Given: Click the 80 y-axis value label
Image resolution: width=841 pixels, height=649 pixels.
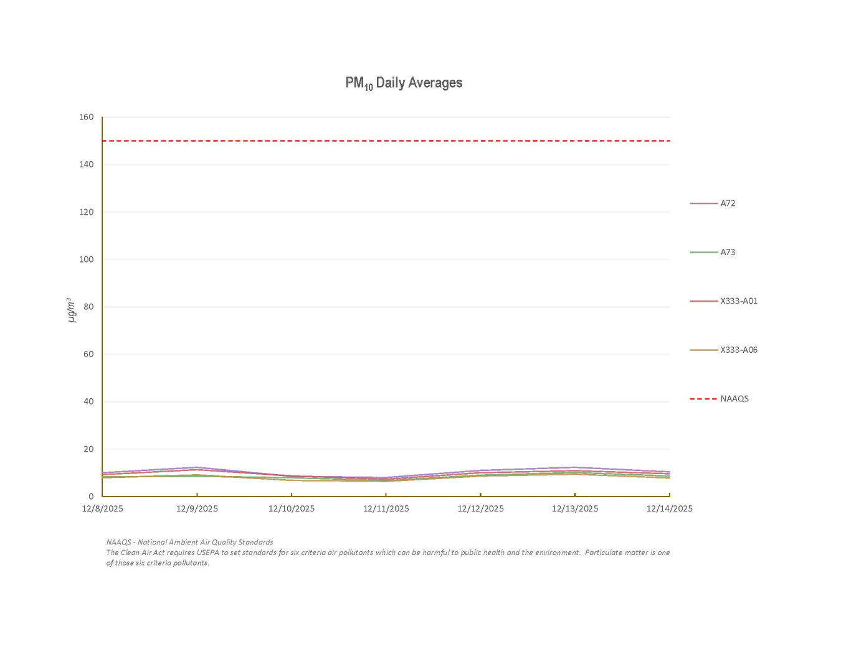Looking at the screenshot, I should tap(88, 307).
